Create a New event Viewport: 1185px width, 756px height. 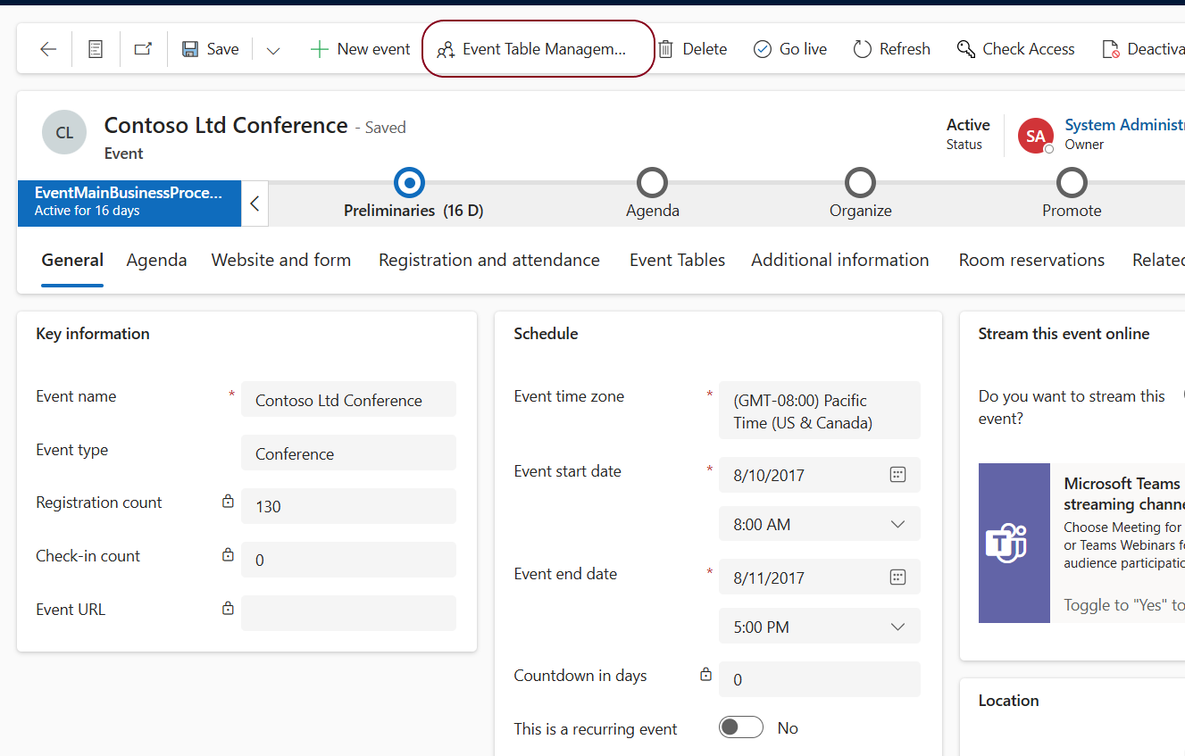click(x=360, y=49)
